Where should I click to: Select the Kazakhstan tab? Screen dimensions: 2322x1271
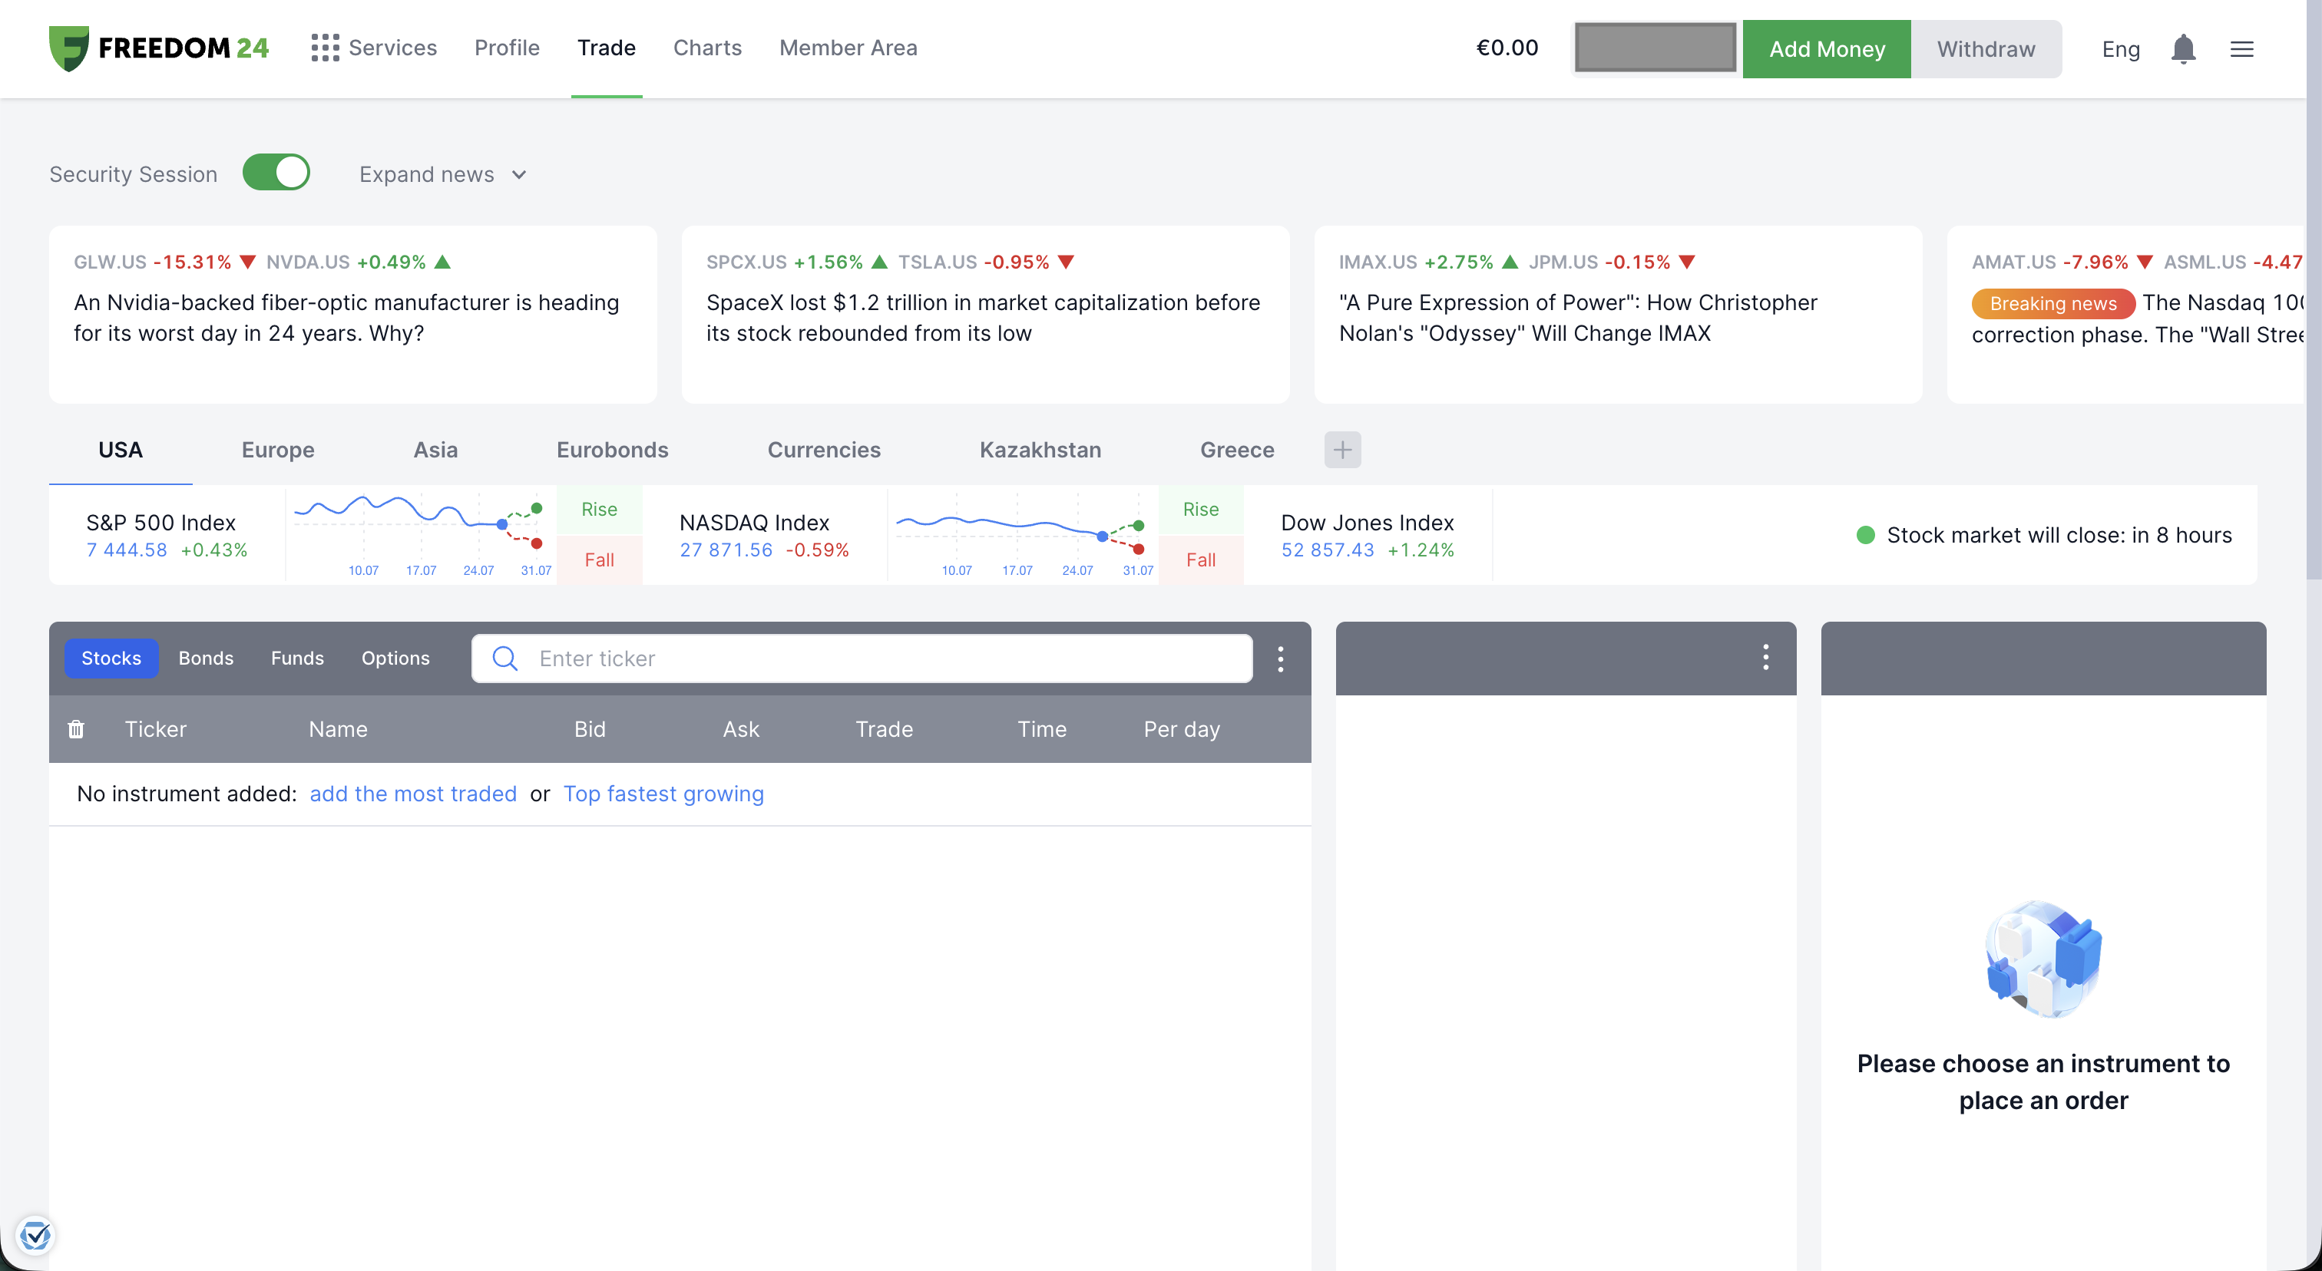click(x=1040, y=450)
